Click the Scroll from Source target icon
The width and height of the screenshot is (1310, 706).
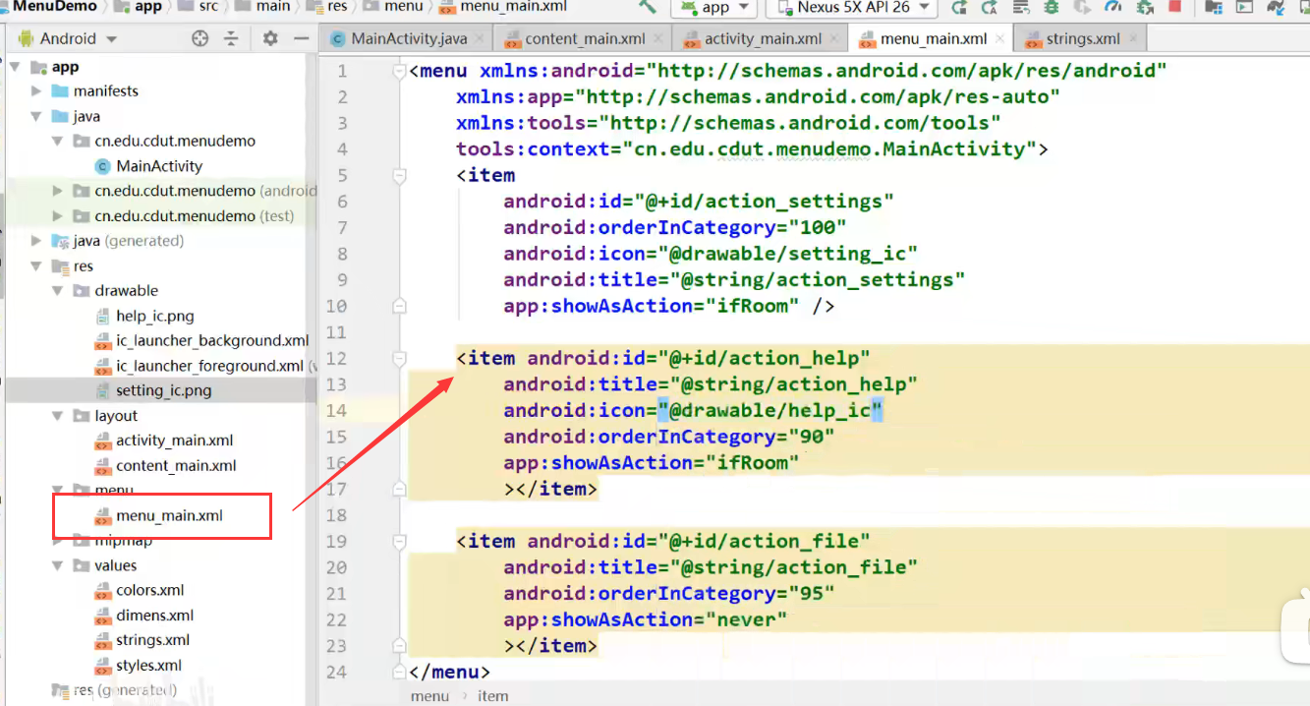(200, 38)
